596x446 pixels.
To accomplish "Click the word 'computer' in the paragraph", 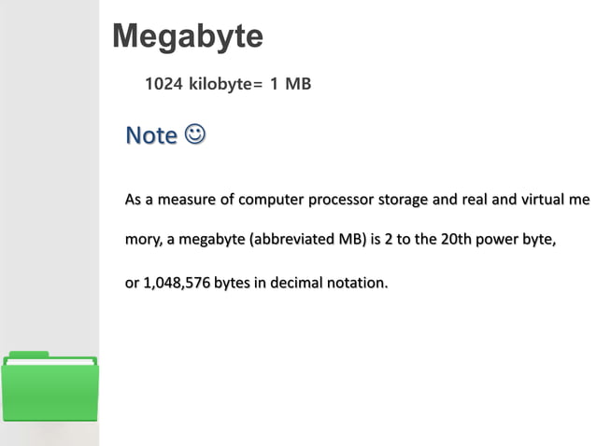I will (271, 200).
